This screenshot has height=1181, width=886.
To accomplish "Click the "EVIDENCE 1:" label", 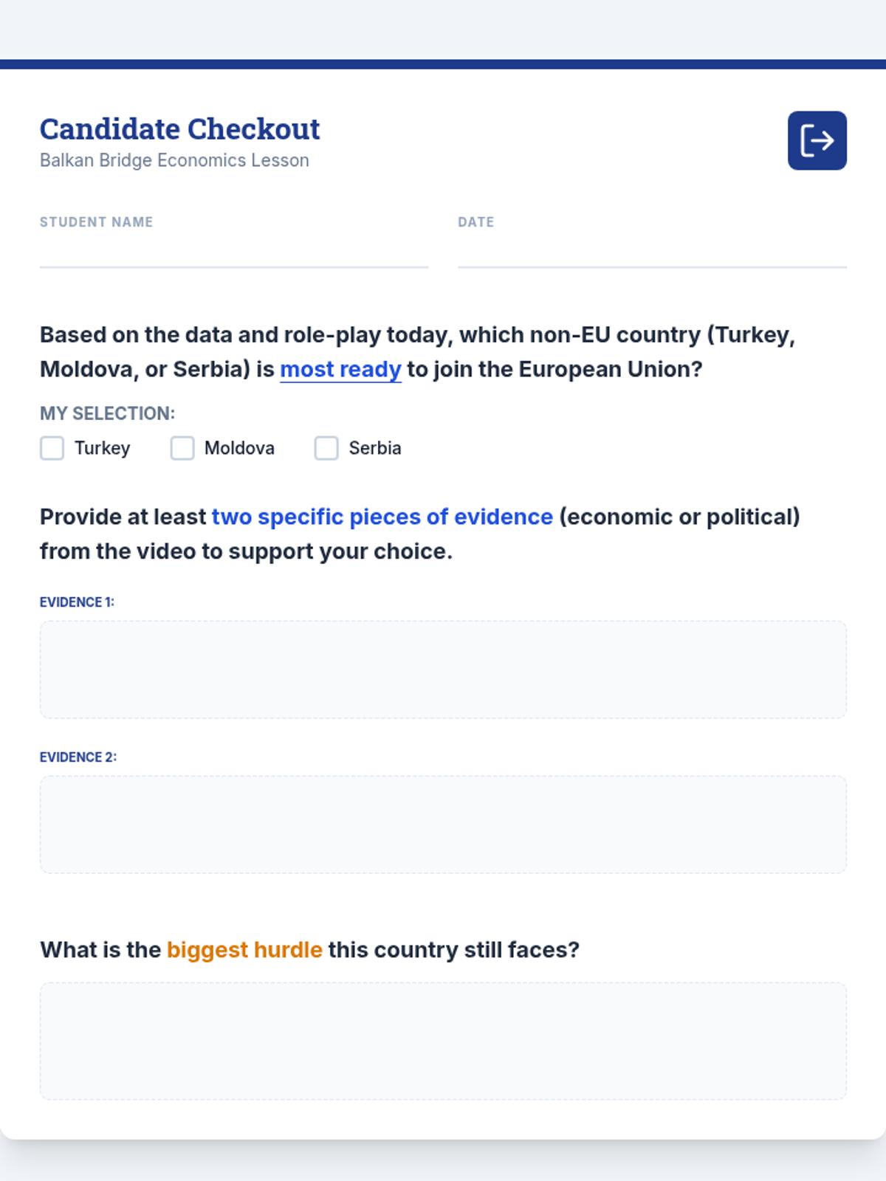I will pyautogui.click(x=77, y=602).
